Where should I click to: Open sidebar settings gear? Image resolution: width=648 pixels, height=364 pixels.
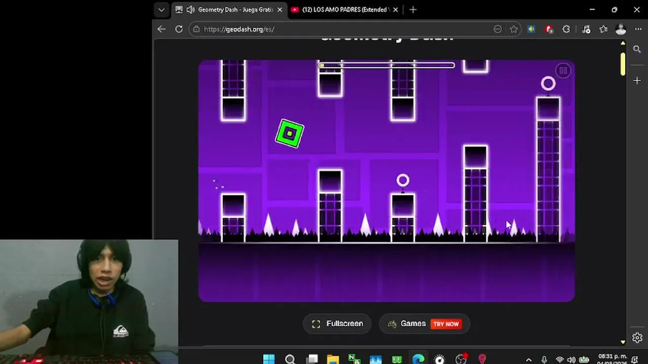pos(637,337)
